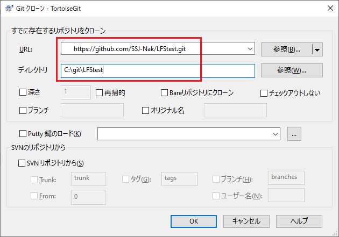The width and height of the screenshot is (339, 237).
Task: Click the すでに存在するリポジトリをクローン group title
Action: tap(59, 31)
